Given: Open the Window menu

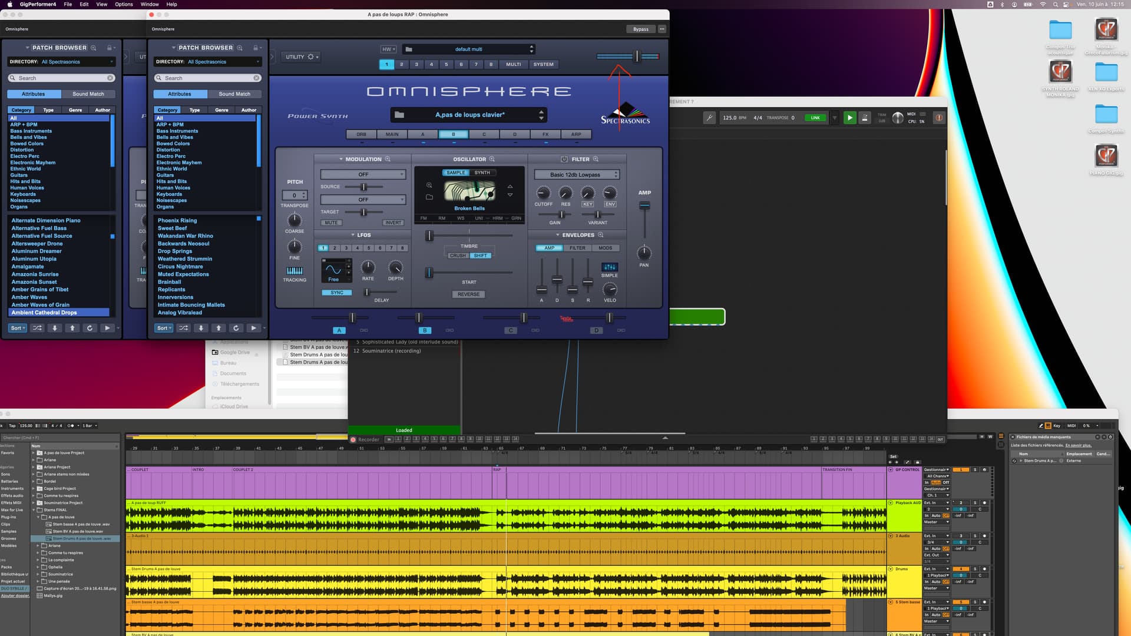Looking at the screenshot, I should pyautogui.click(x=150, y=4).
